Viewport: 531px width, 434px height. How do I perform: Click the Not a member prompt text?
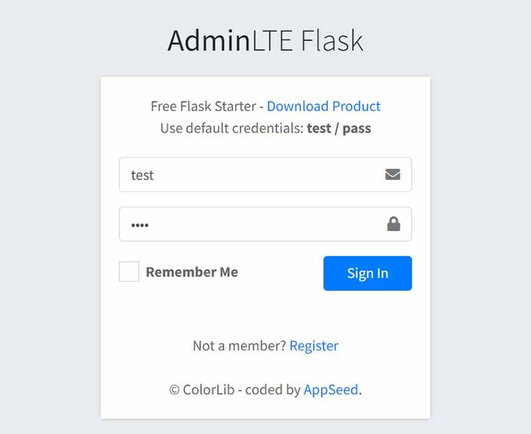(240, 345)
